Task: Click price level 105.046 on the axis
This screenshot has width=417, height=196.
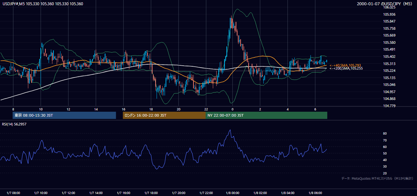Action: [x=390, y=85]
